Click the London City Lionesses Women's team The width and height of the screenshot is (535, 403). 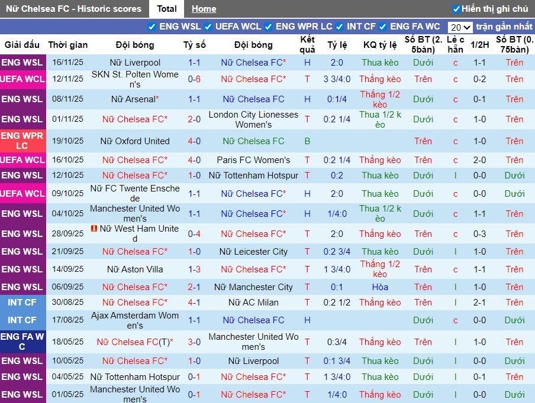253,119
